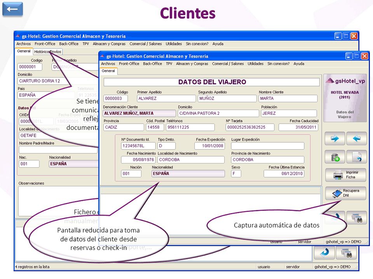Open Archivos menu in the back window
This screenshot has height=279, width=373.
[24, 44]
